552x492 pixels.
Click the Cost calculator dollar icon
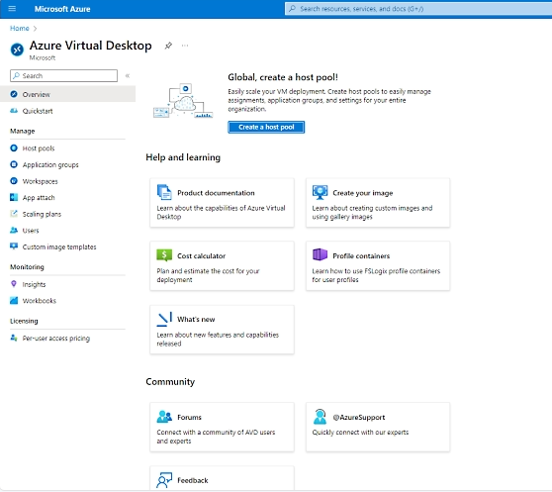164,255
